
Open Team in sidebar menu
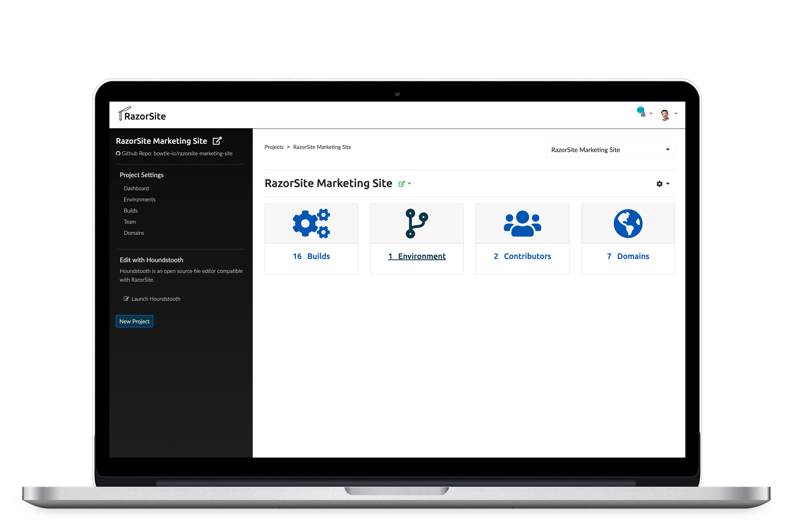pos(130,222)
